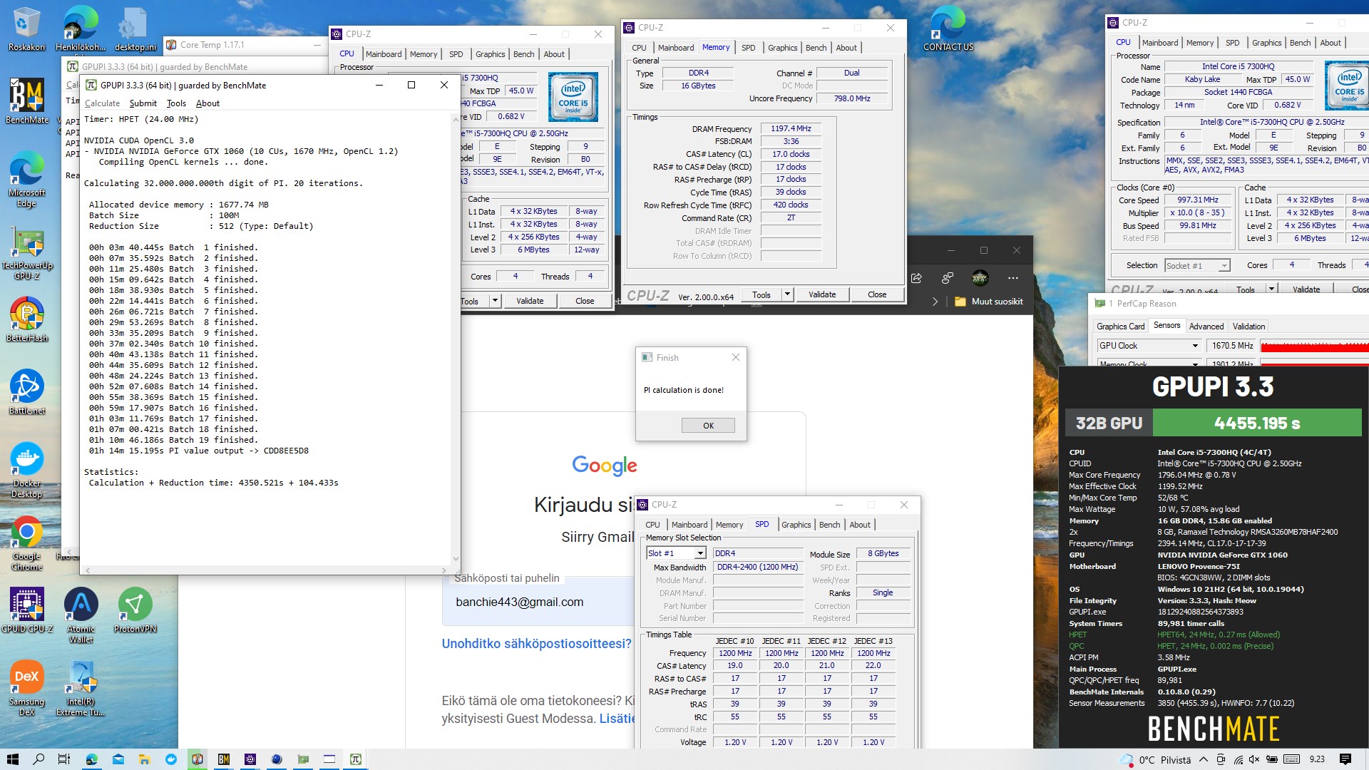This screenshot has width=1369, height=770.
Task: Expand browser favorites overflow chevron
Action: click(x=935, y=302)
